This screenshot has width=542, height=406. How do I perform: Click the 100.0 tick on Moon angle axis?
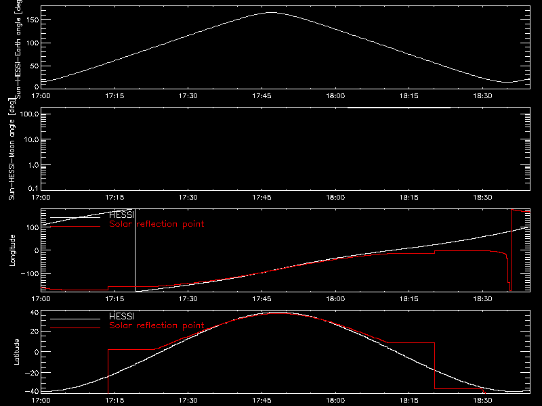coord(29,114)
